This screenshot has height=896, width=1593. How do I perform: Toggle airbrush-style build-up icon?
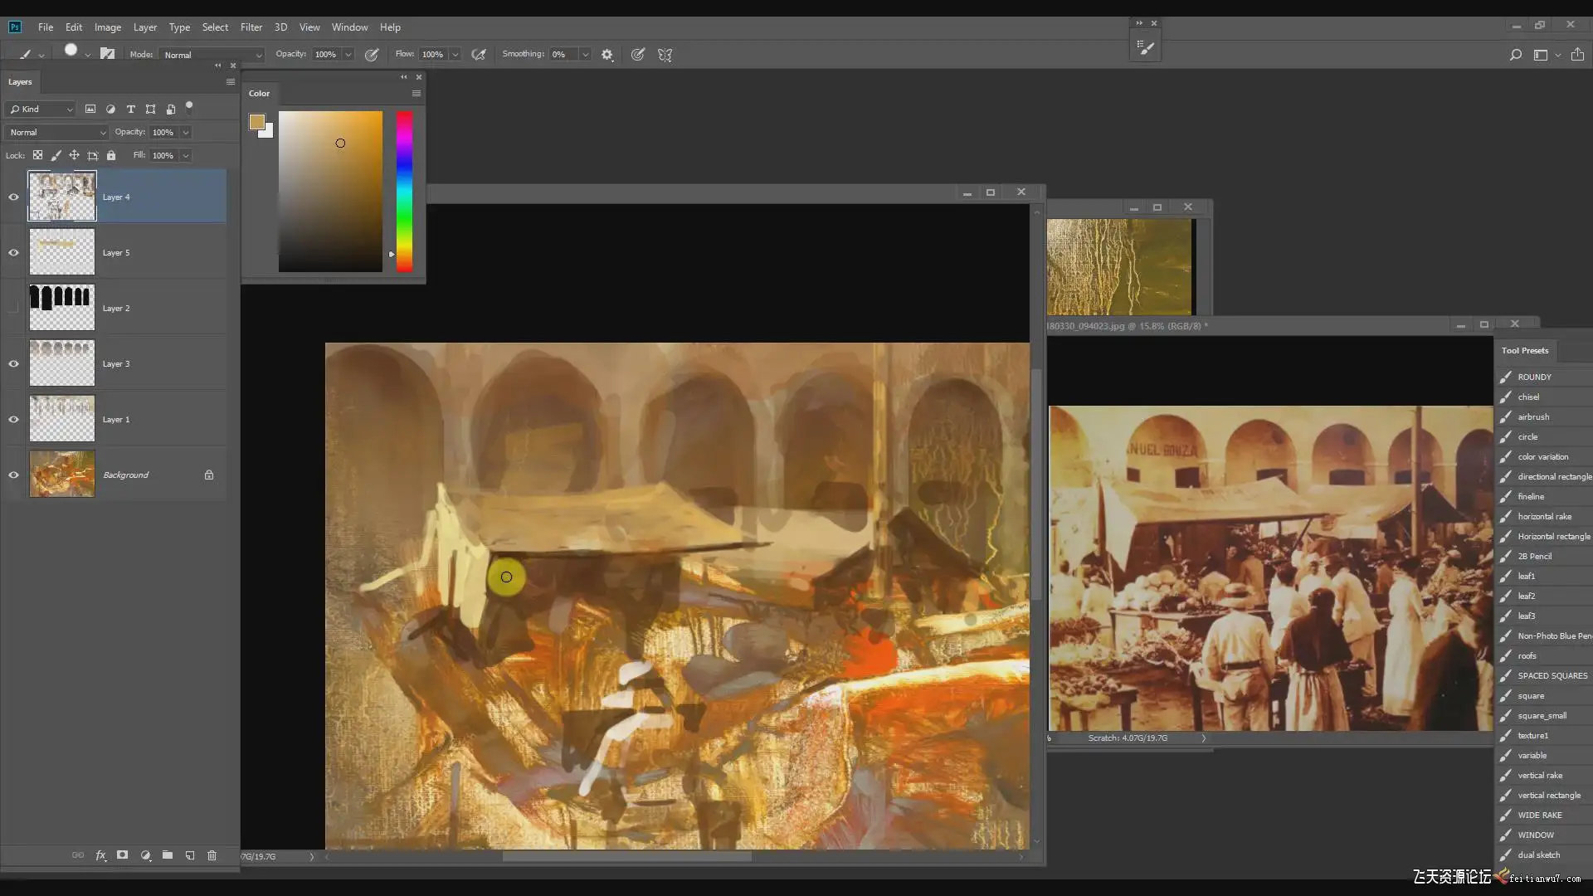click(x=479, y=55)
